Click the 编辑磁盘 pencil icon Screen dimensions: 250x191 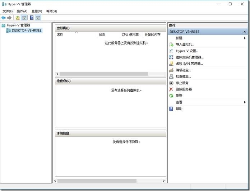[171, 70]
